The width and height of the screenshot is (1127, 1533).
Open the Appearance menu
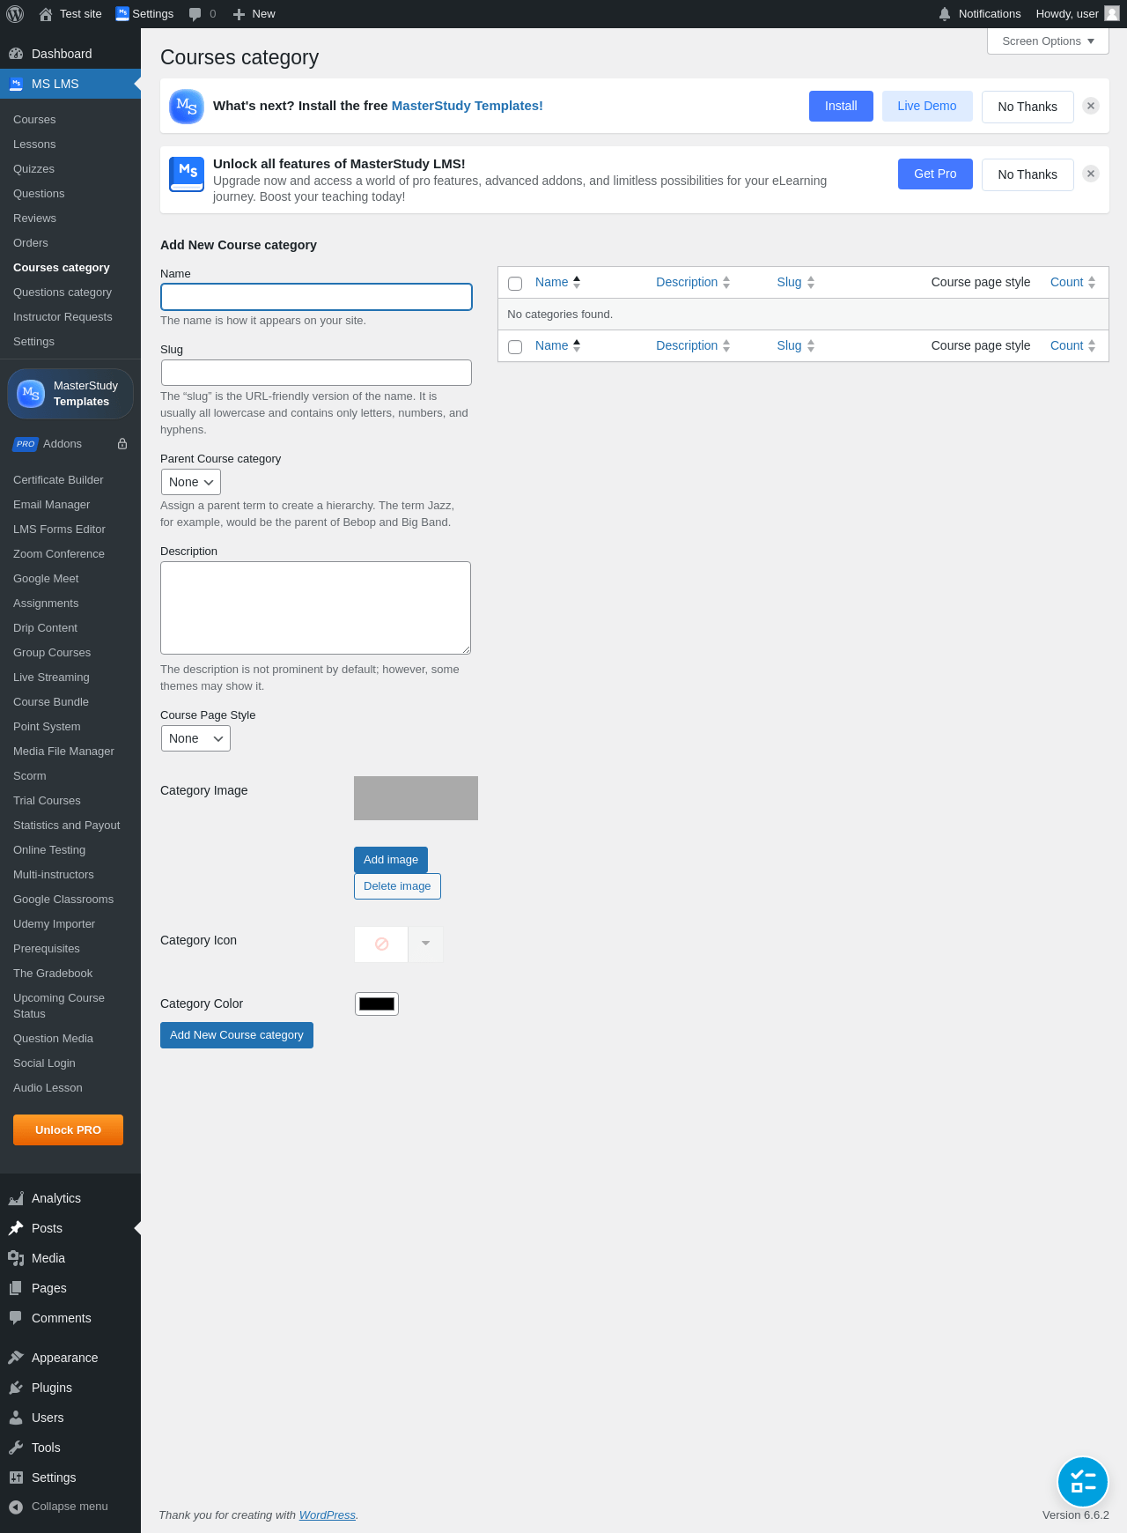click(70, 1358)
